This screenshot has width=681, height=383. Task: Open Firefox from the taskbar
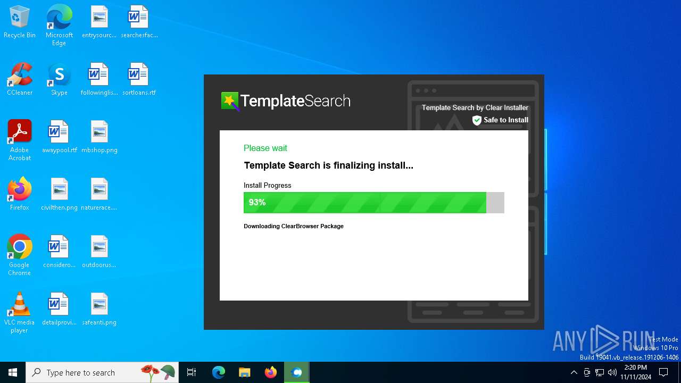coord(271,372)
